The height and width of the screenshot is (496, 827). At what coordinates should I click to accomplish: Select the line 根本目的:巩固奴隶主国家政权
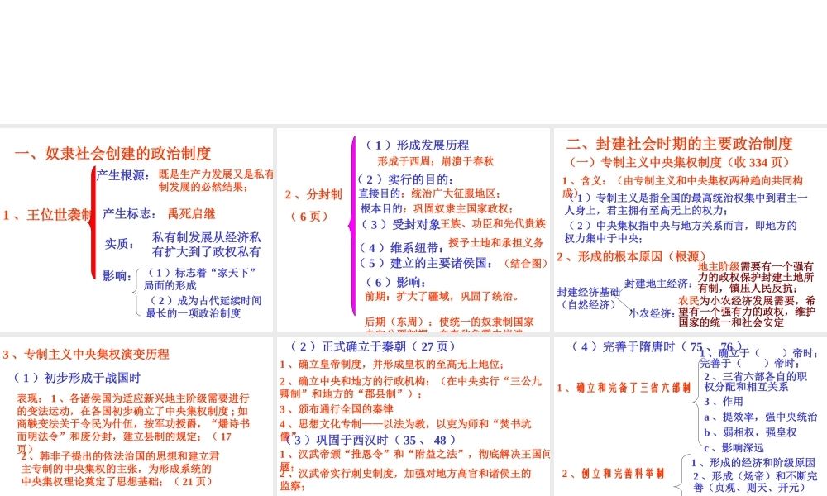point(437,208)
